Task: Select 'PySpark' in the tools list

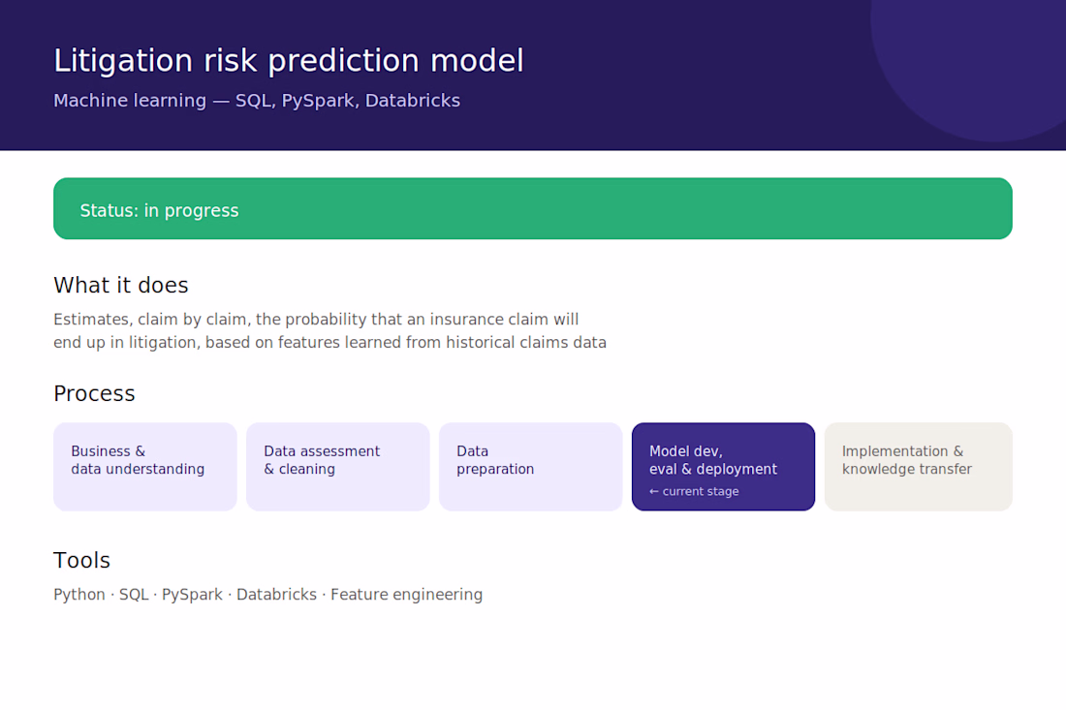Action: click(193, 595)
